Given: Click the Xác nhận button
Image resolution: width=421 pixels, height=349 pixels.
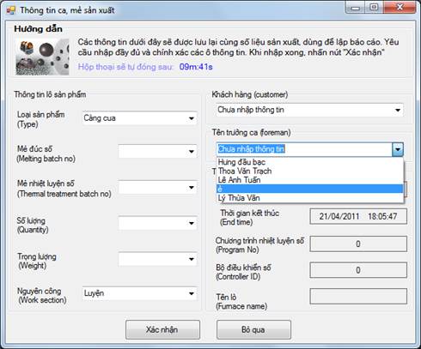Looking at the screenshot, I should click(162, 329).
